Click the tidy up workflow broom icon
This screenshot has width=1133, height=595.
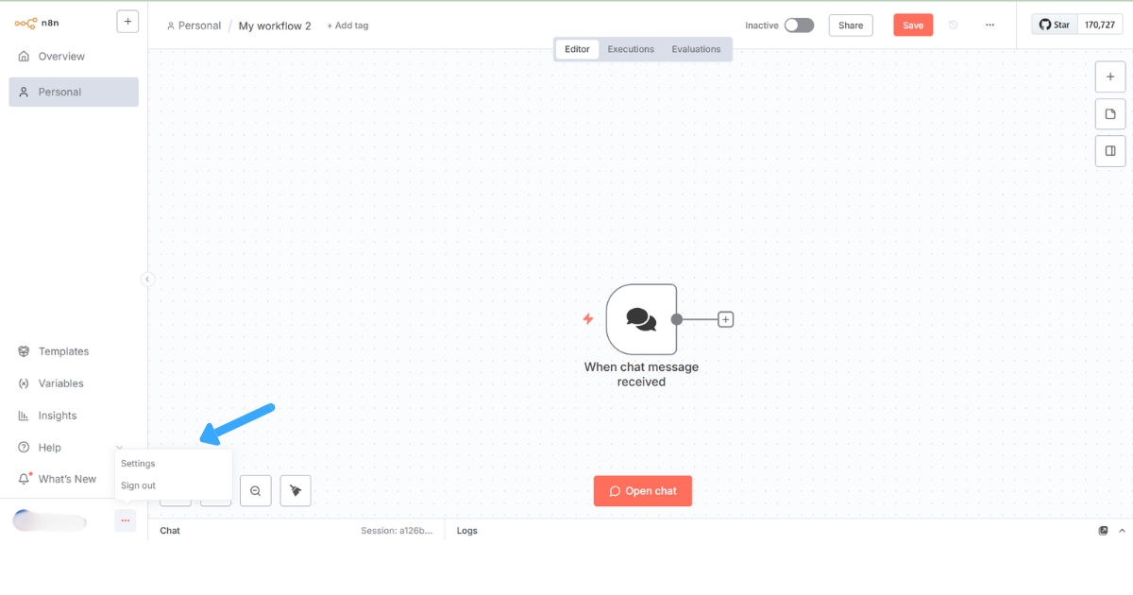[296, 490]
